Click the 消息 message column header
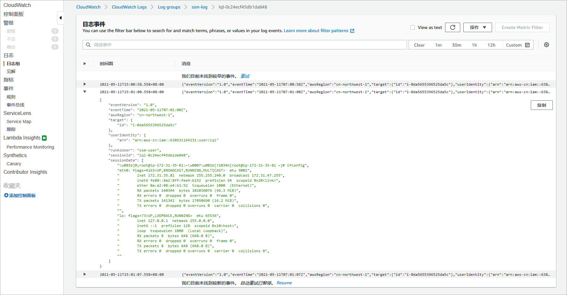 coord(186,64)
